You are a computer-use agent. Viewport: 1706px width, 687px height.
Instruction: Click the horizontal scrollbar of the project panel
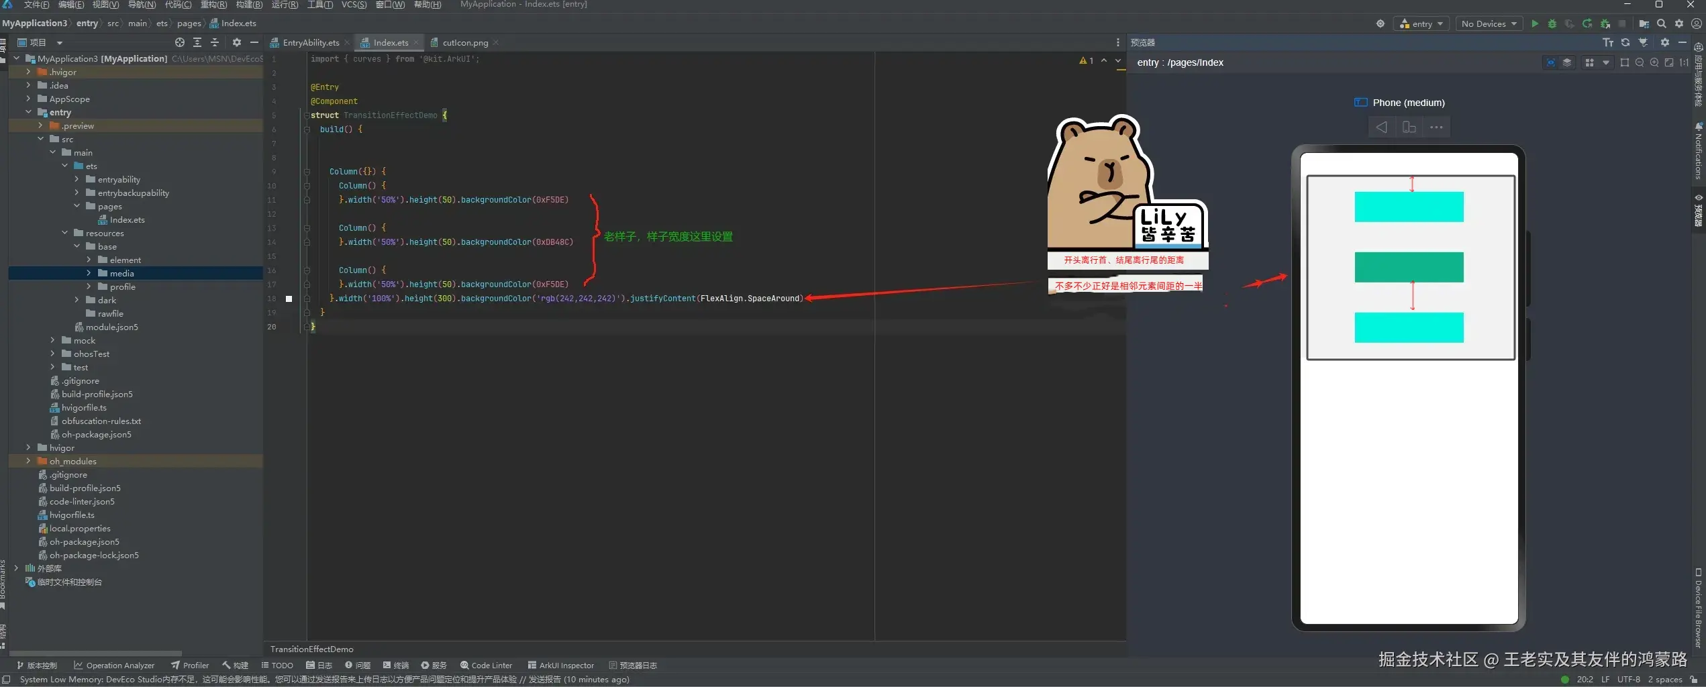[95, 653]
